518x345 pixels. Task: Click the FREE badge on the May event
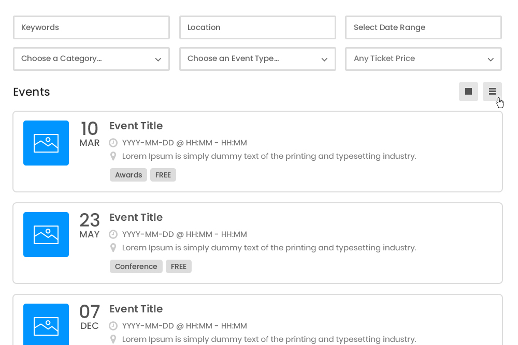(178, 266)
